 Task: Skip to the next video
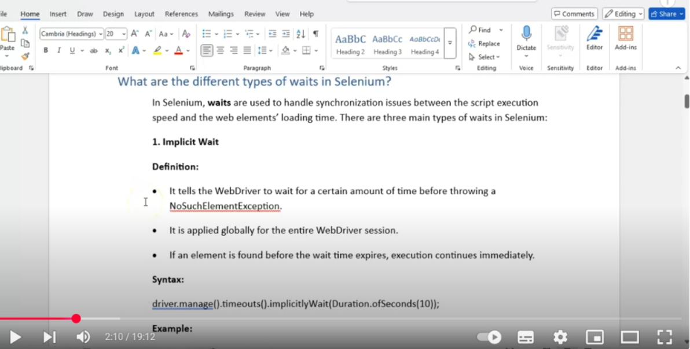click(x=49, y=337)
